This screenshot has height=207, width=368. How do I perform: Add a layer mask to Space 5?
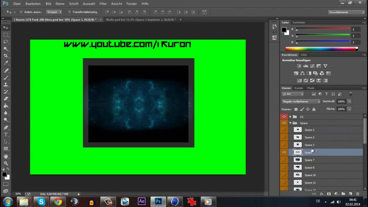point(329,194)
